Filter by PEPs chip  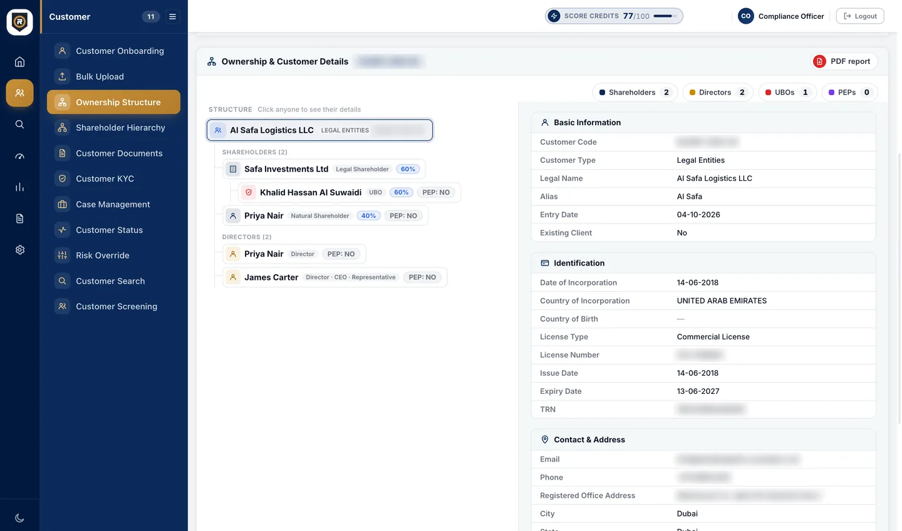point(849,92)
